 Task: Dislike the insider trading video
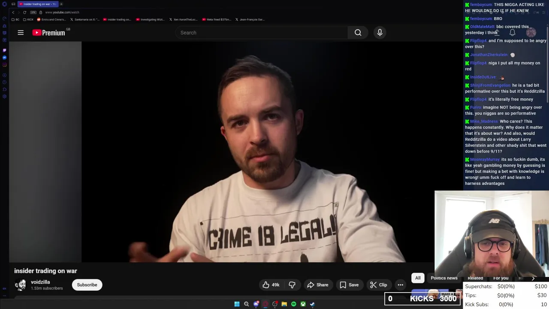coord(292,285)
